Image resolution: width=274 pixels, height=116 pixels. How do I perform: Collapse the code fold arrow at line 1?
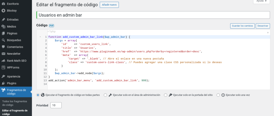[x=40, y=37]
